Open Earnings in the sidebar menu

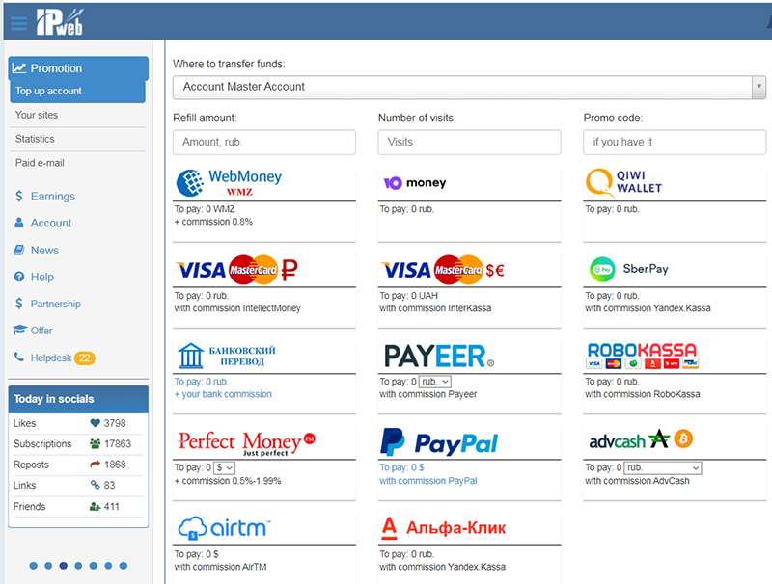pos(52,196)
